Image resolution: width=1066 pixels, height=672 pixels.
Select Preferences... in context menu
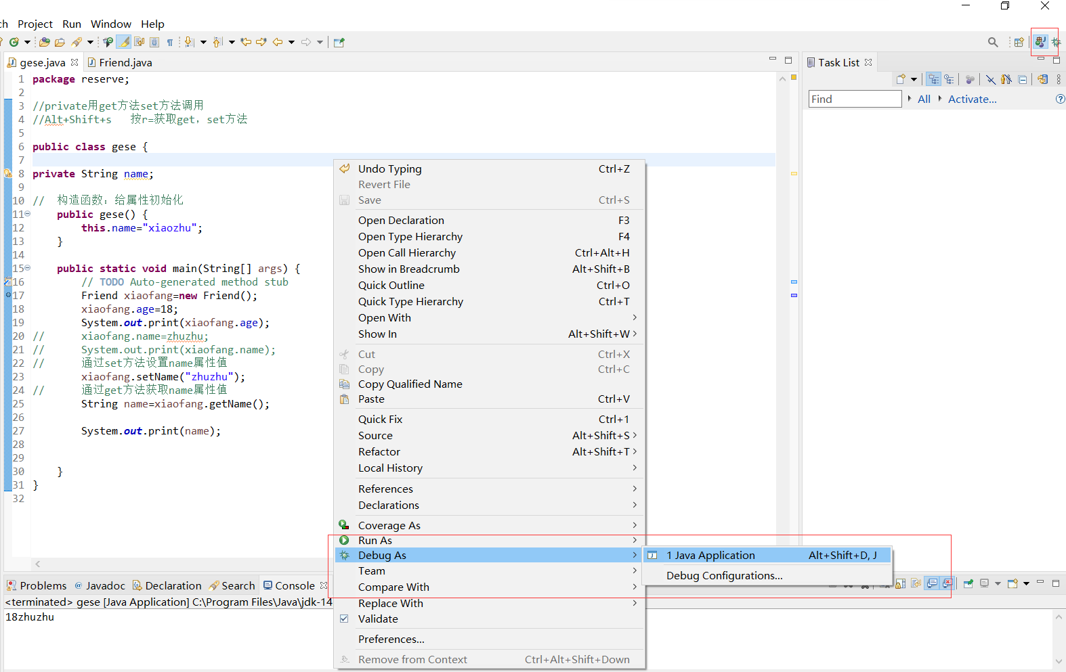490,639
